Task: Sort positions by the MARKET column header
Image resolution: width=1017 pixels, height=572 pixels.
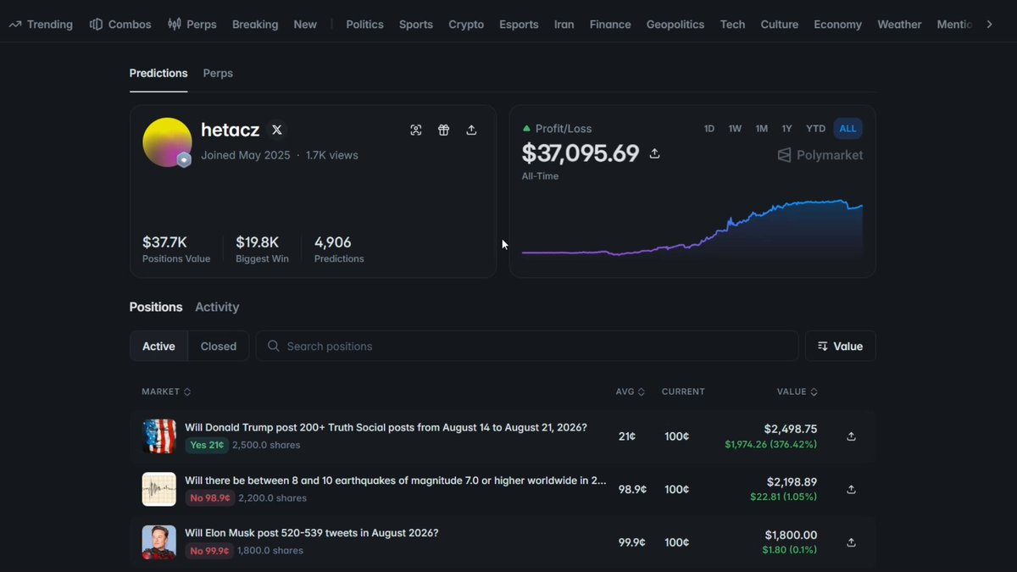Action: (166, 392)
